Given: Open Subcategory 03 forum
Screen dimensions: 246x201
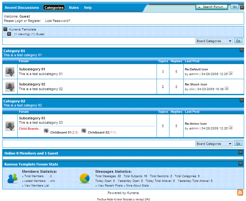Looking at the screenshot, I should coord(32,118).
